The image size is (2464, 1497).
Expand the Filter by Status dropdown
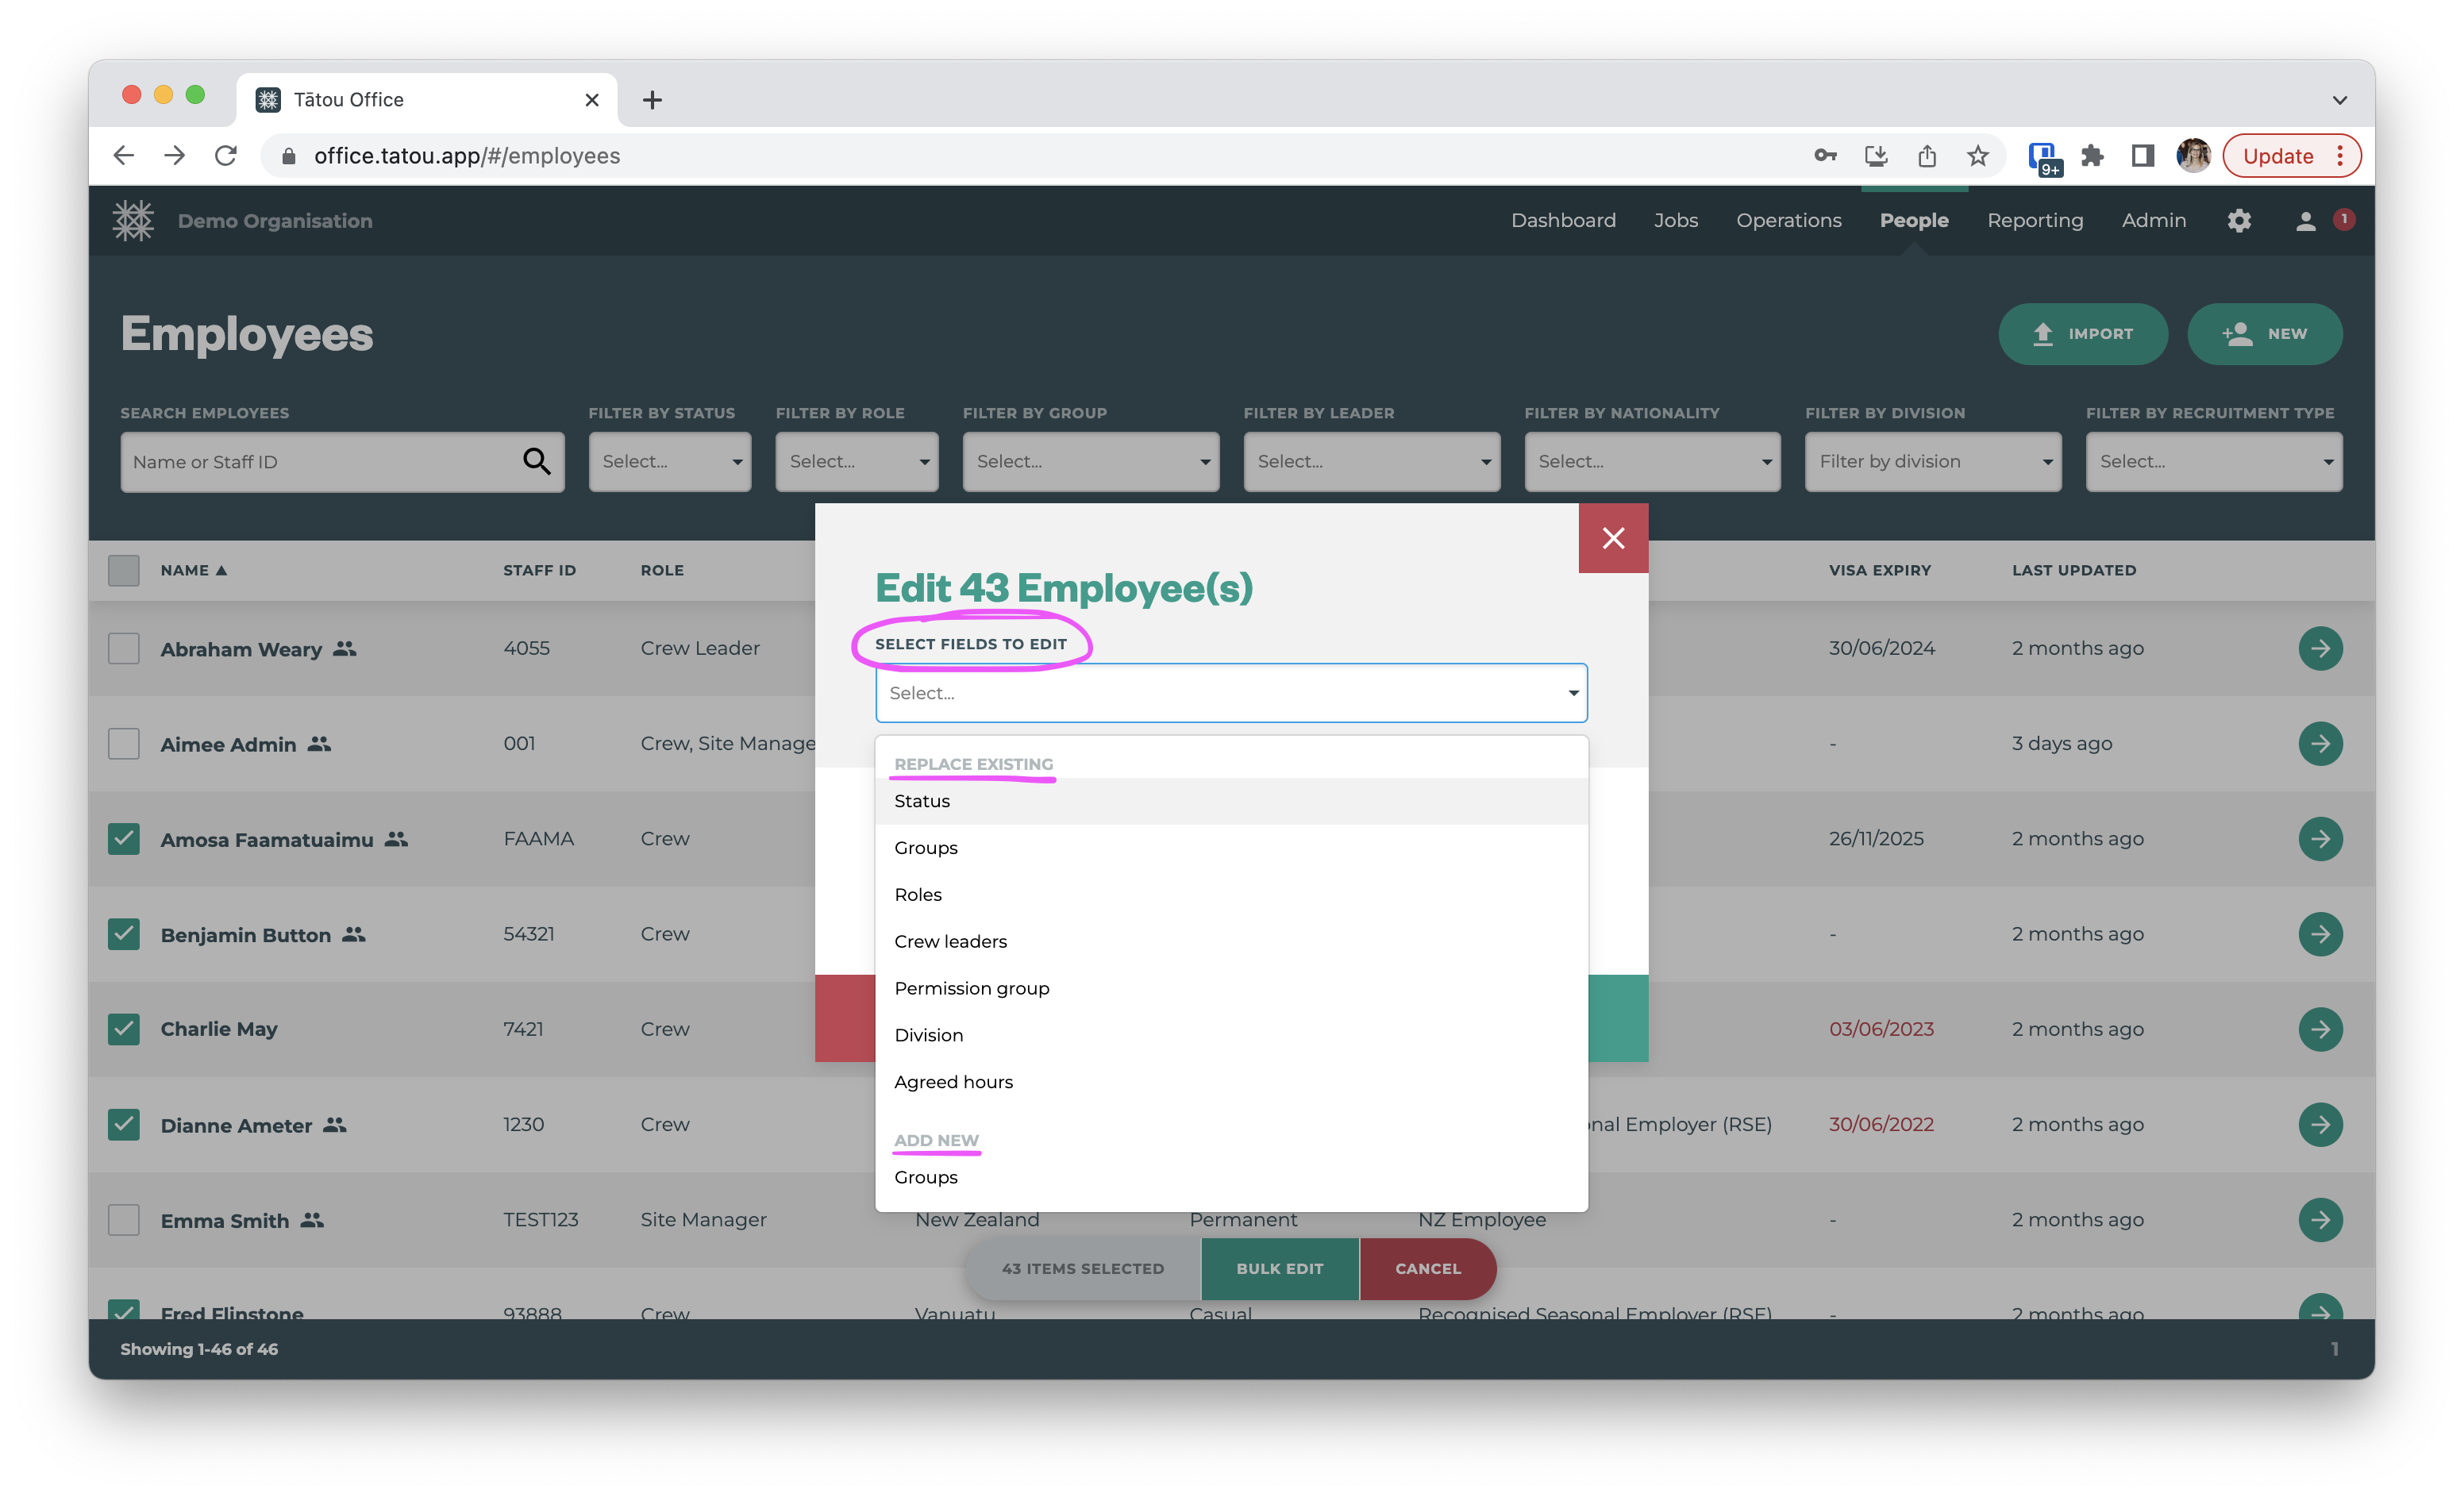pos(669,461)
